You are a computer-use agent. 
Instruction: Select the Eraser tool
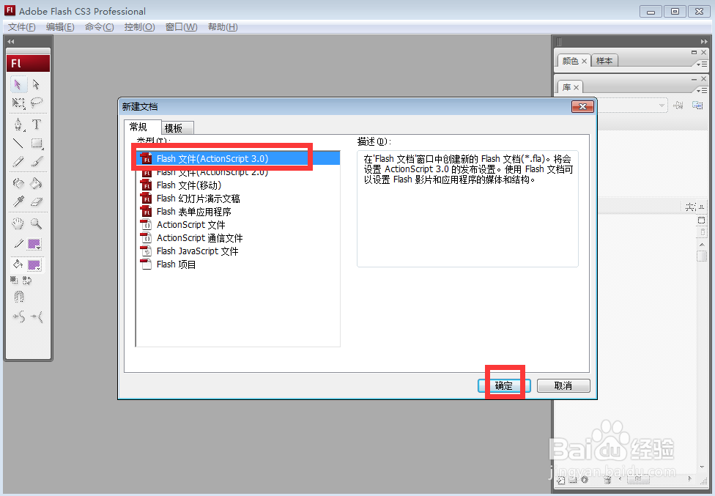[37, 201]
